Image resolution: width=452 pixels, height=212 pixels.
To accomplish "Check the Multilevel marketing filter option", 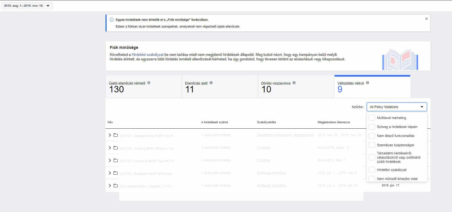I will click(372, 118).
